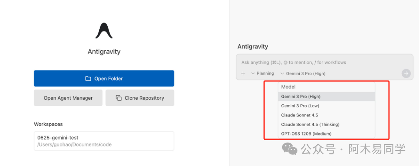
Task: Open the Agent Manager
Action: 68,98
